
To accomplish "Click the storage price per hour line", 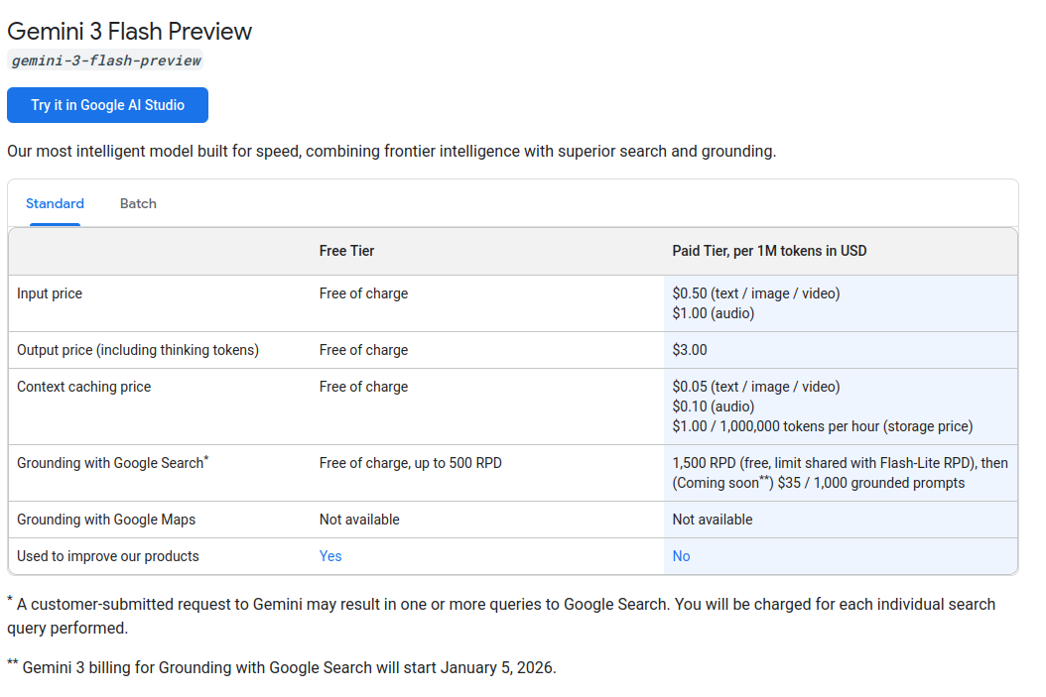I will pyautogui.click(x=823, y=426).
